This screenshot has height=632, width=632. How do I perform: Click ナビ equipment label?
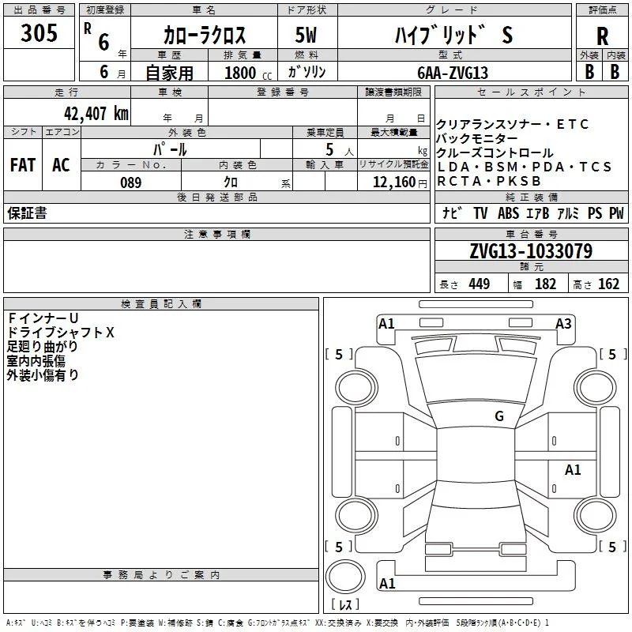452,213
